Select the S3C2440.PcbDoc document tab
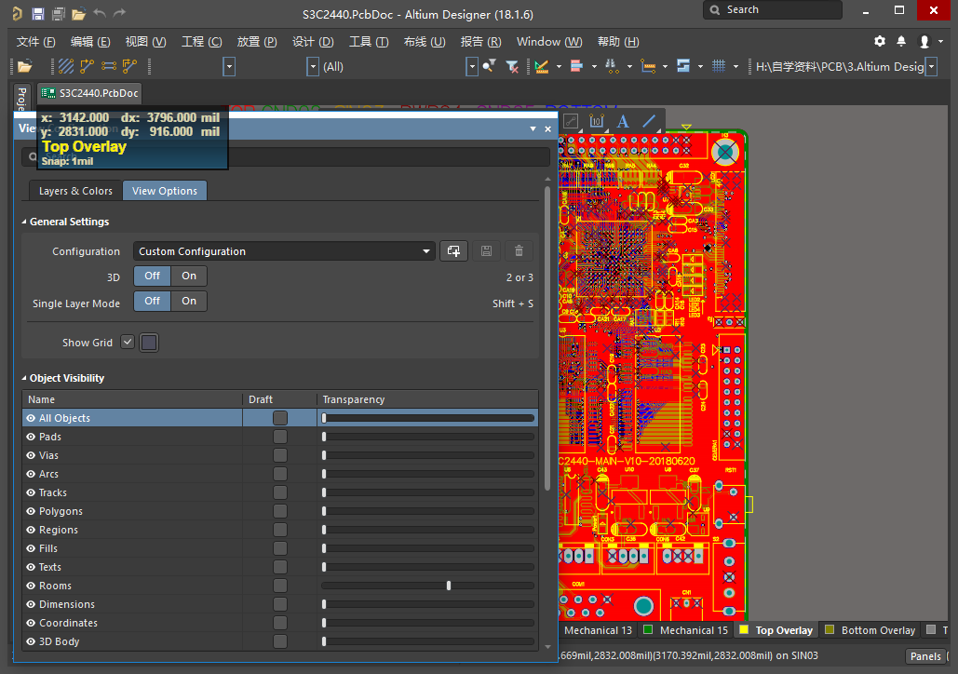This screenshot has width=958, height=674. coord(89,93)
